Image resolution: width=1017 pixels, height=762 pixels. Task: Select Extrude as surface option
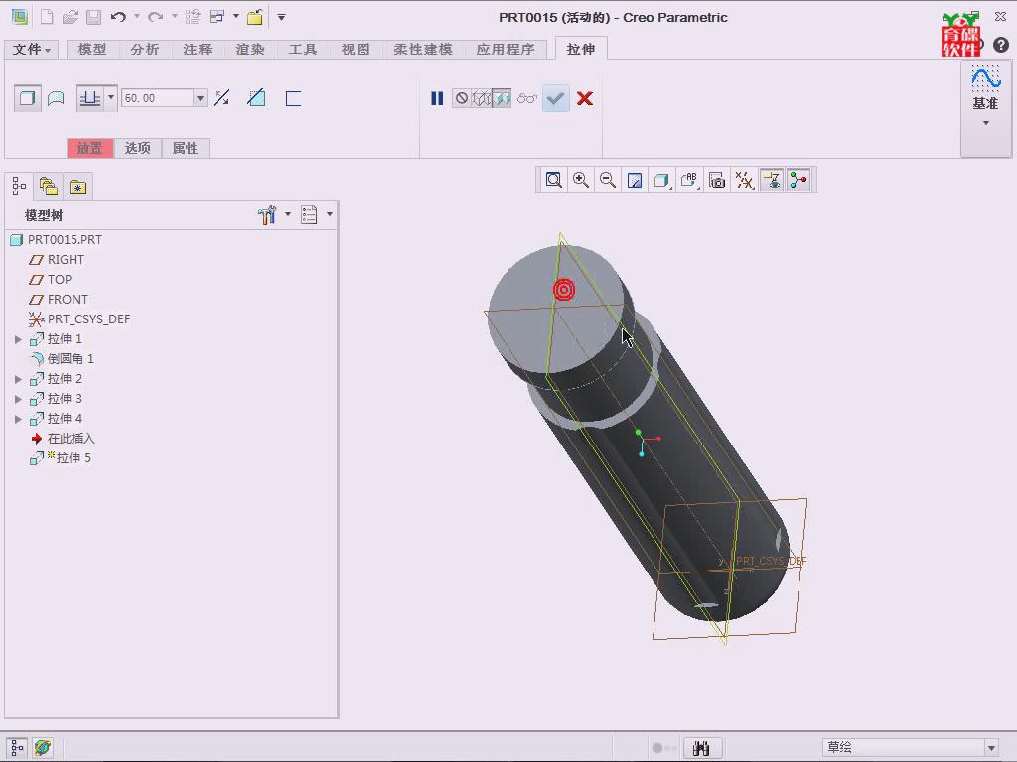pyautogui.click(x=56, y=98)
